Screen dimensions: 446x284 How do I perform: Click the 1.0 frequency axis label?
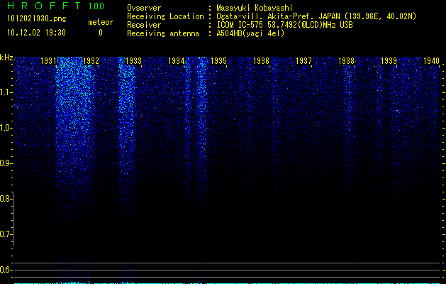tap(6, 128)
